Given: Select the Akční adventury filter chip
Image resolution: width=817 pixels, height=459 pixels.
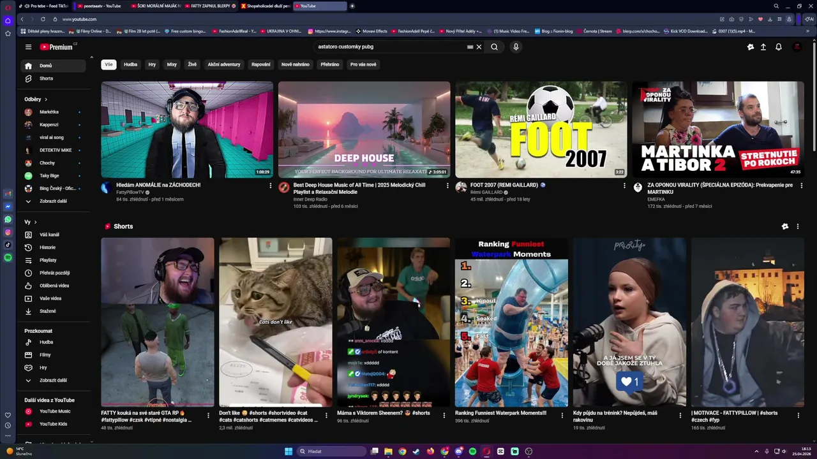Looking at the screenshot, I should tap(224, 64).
